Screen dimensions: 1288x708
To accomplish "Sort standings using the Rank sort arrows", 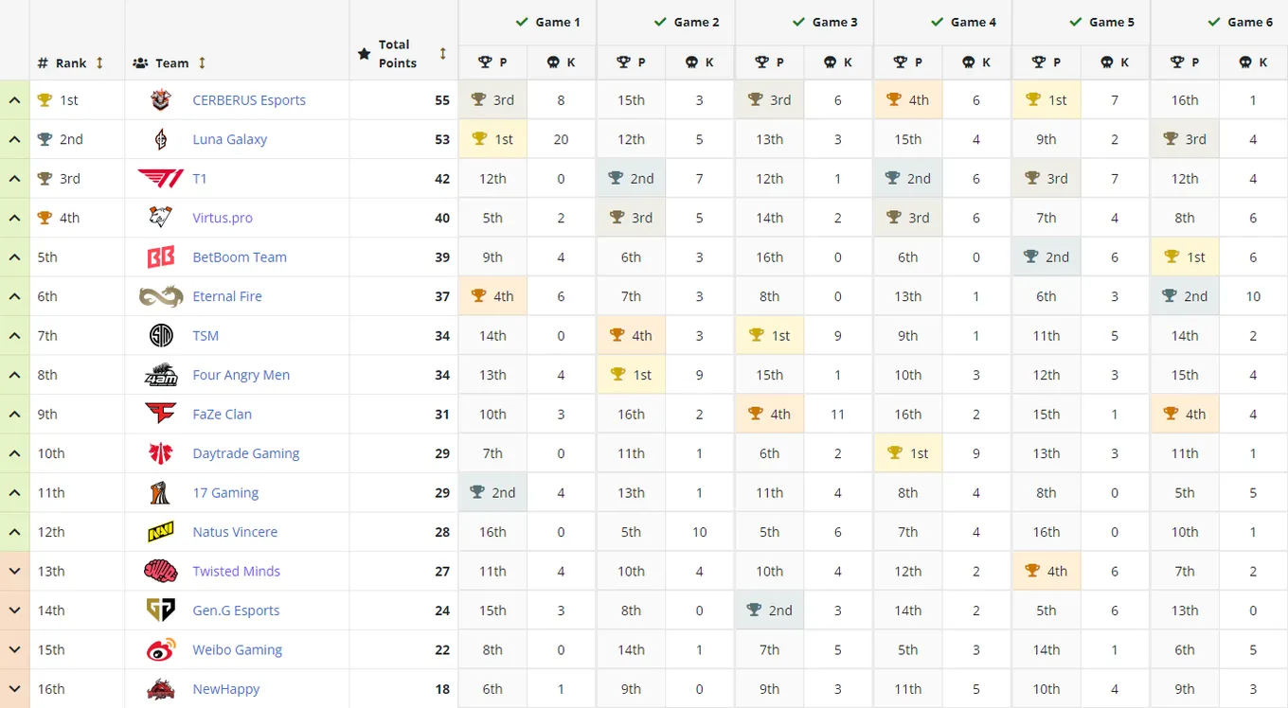I will click(99, 63).
